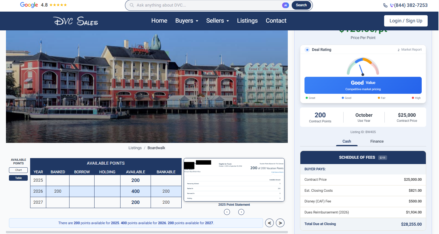This screenshot has height=234, width=439.
Task: Select the Finance payment tab
Action: [x=377, y=141]
